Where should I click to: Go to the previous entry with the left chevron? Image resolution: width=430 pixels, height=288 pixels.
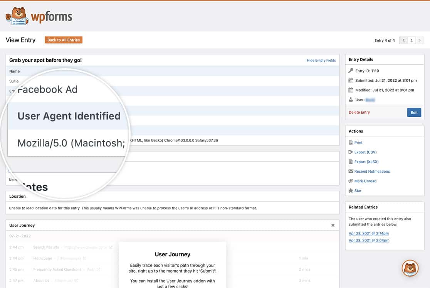(403, 40)
